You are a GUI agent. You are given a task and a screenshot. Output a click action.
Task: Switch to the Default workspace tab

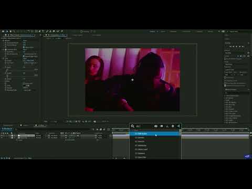tap(152, 31)
